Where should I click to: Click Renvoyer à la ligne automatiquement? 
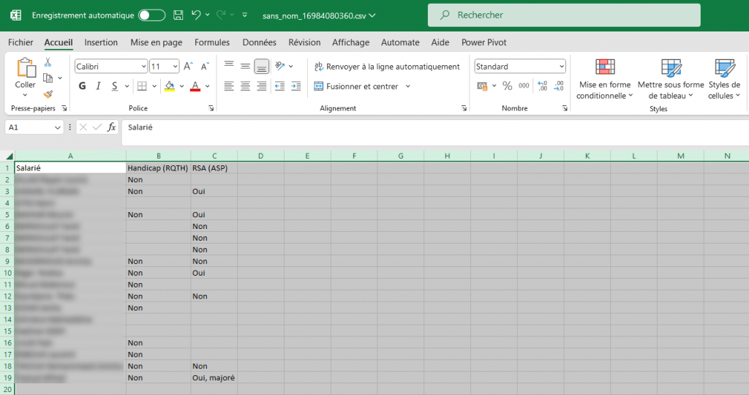[x=387, y=67]
